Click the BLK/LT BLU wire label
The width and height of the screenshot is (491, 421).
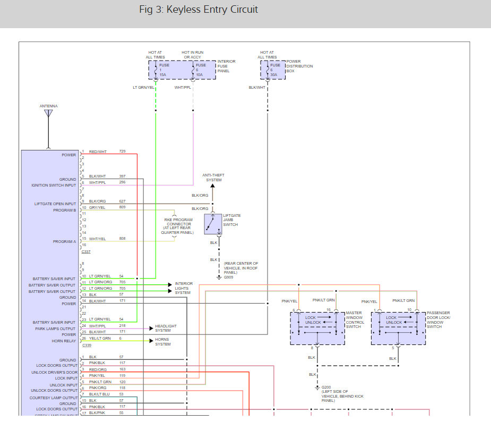click(x=99, y=394)
